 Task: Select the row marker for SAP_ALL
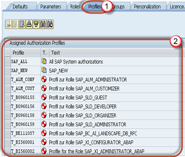click(x=8, y=61)
